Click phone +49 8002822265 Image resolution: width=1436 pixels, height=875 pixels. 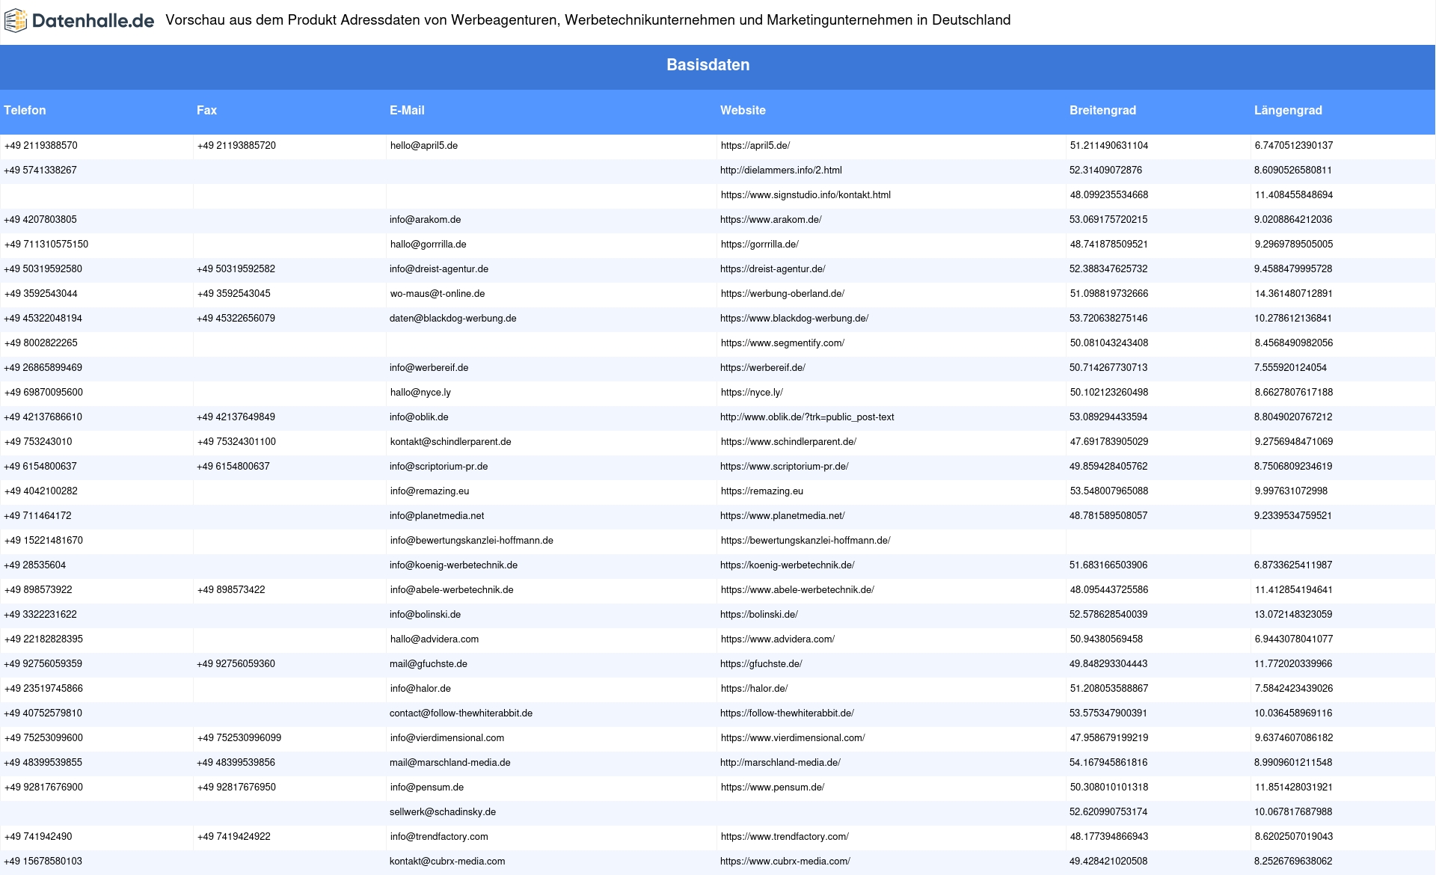point(41,343)
